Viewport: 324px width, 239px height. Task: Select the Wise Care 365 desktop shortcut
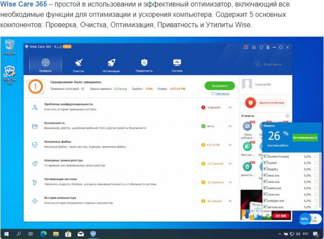point(10,75)
